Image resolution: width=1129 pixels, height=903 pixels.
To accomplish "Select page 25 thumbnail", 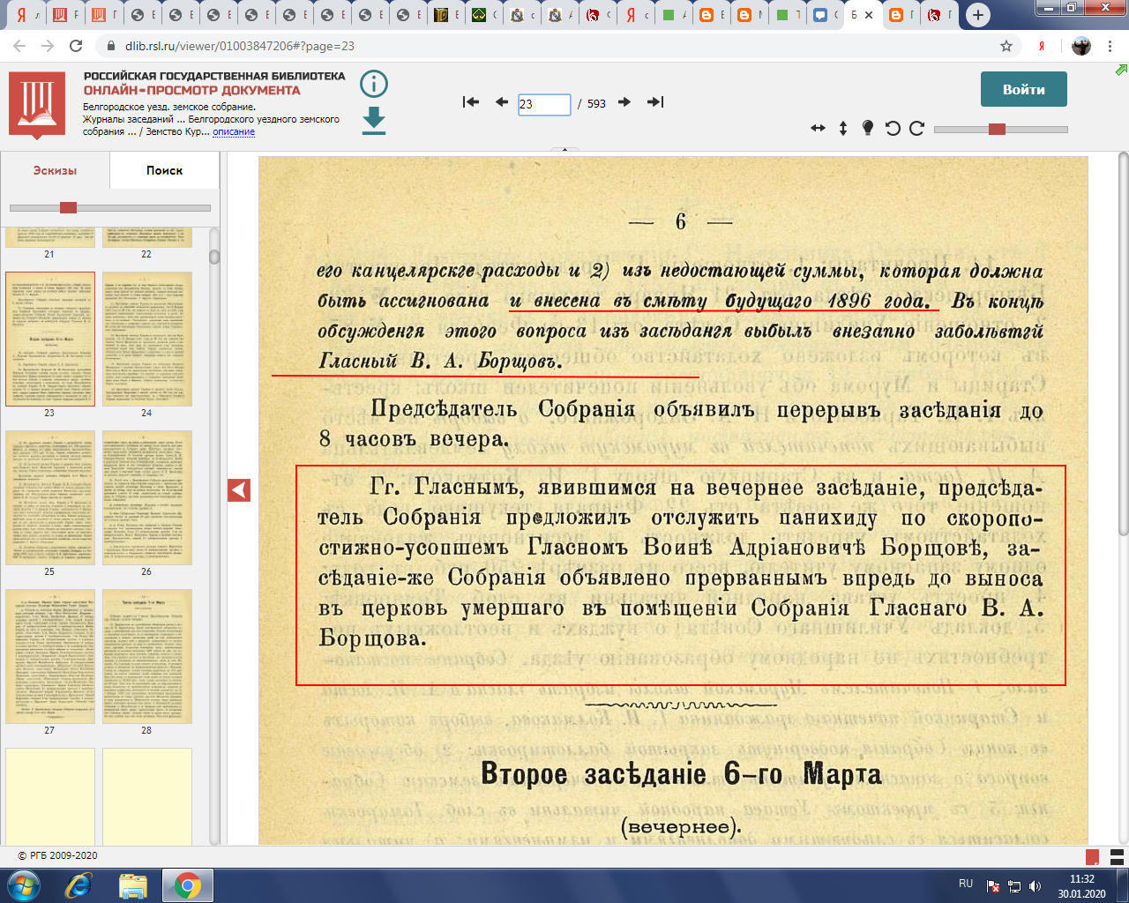I will (x=49, y=497).
